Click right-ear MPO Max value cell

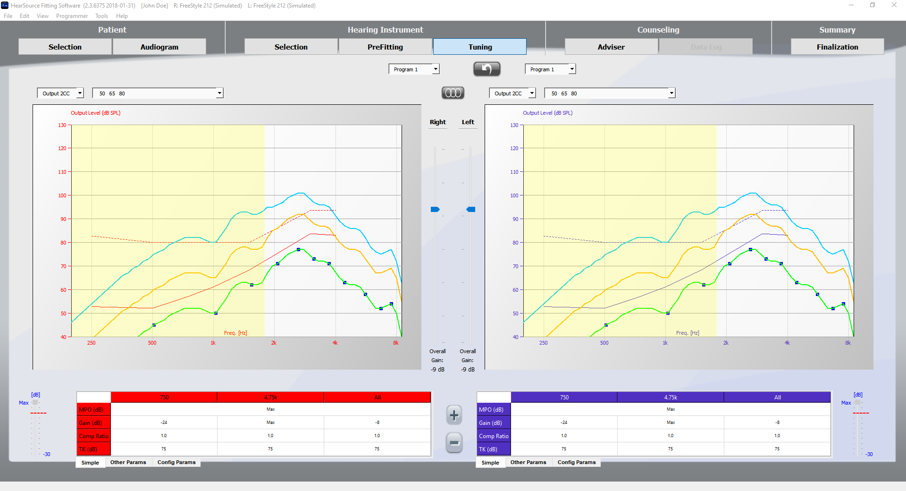tap(271, 409)
